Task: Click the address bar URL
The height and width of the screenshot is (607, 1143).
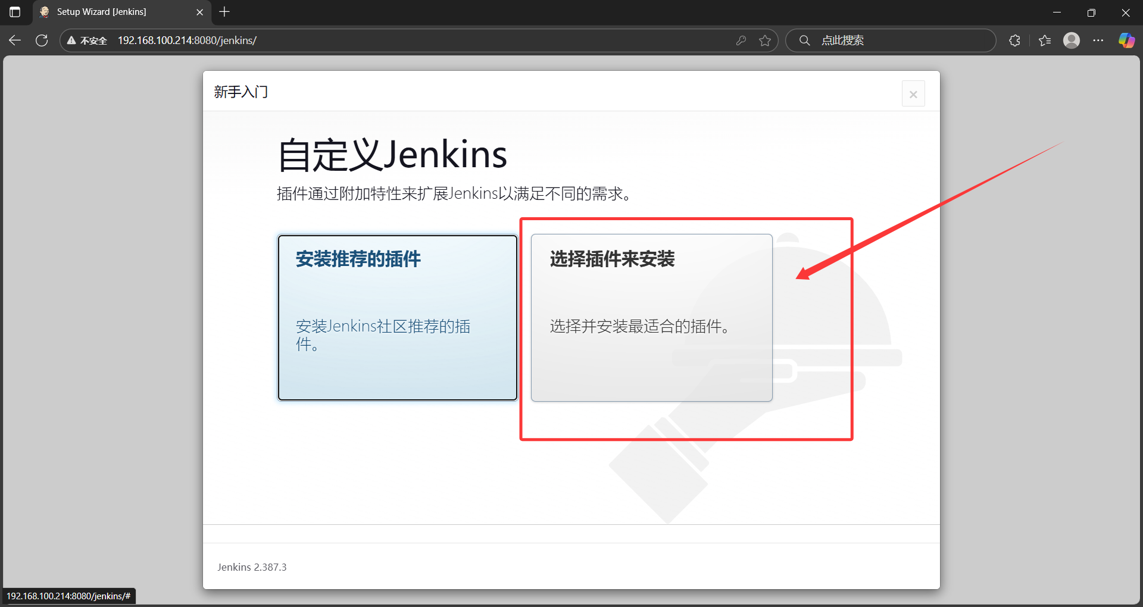Action: [187, 40]
